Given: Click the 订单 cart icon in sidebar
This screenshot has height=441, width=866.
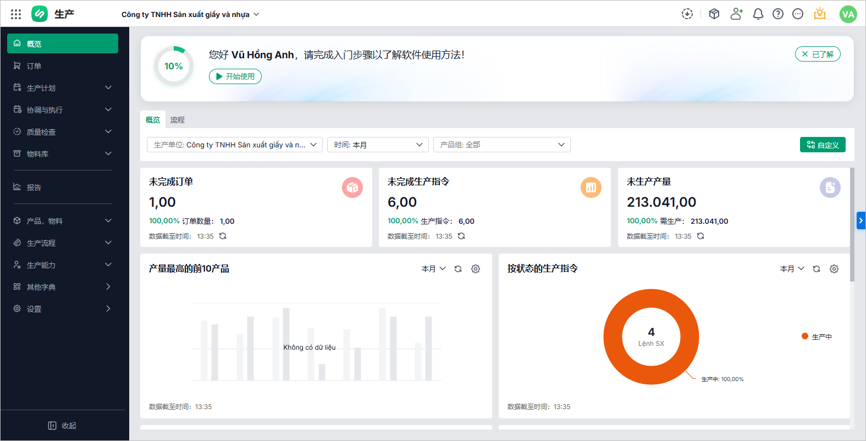Looking at the screenshot, I should click(x=17, y=65).
